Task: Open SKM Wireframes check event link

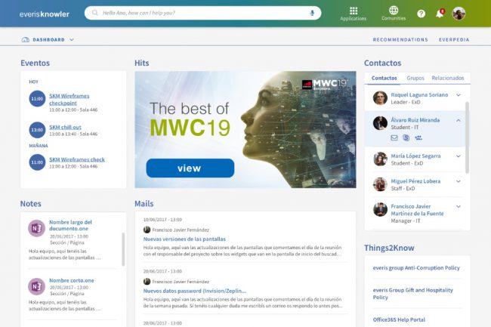Action: tap(77, 159)
